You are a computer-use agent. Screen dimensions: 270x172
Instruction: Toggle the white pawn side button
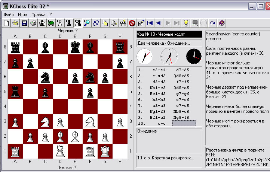pyautogui.click(x=60, y=23)
